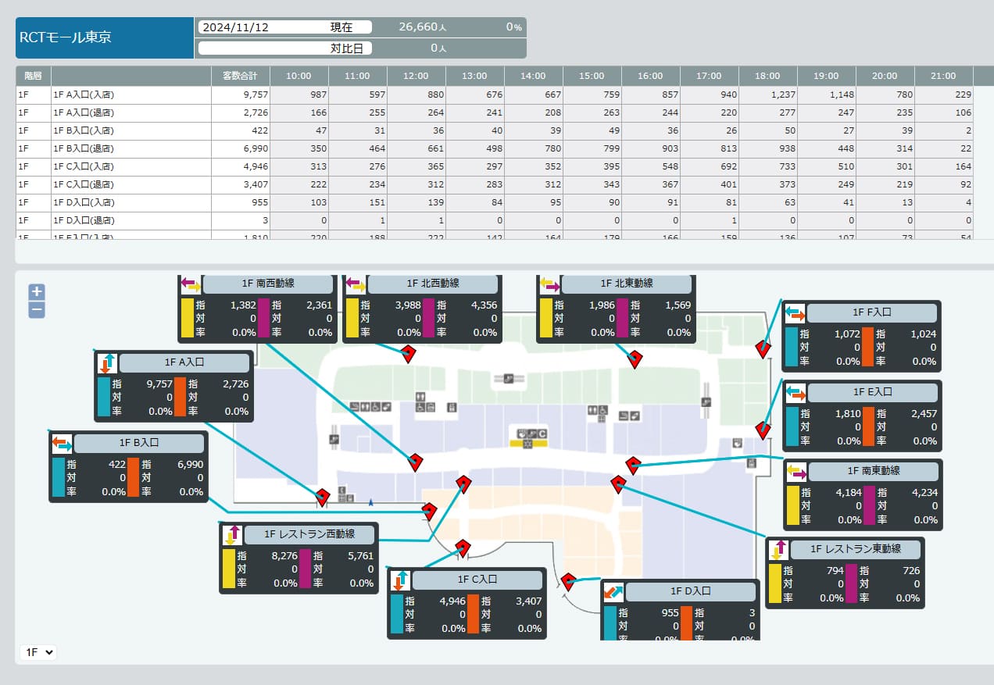Open the 1F floor selector dropdown
The width and height of the screenshot is (994, 685).
(38, 652)
